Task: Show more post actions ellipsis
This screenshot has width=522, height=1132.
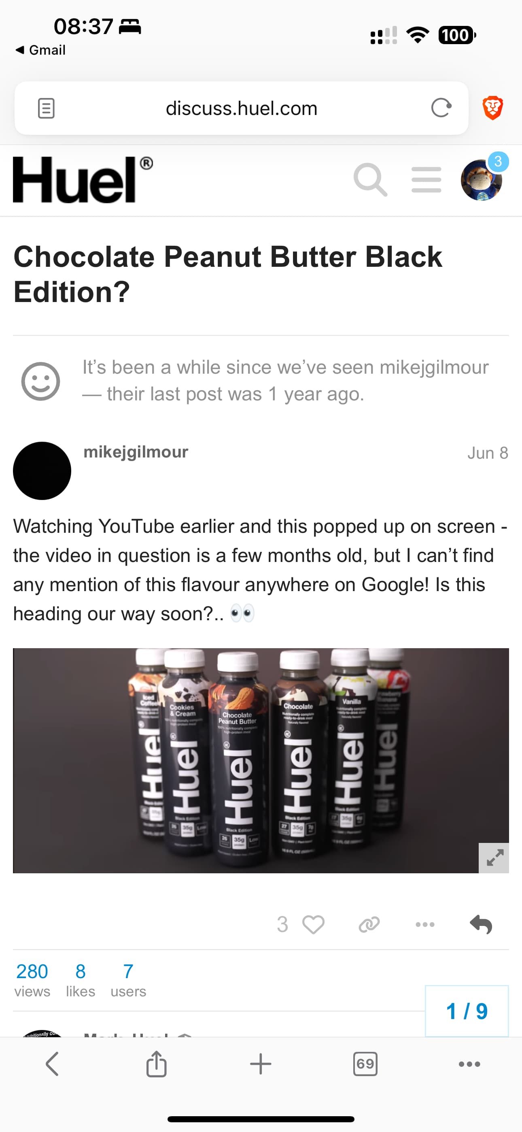Action: click(425, 924)
